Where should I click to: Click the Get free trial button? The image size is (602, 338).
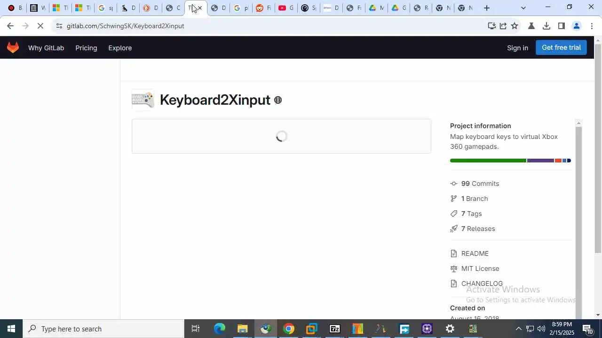561,47
